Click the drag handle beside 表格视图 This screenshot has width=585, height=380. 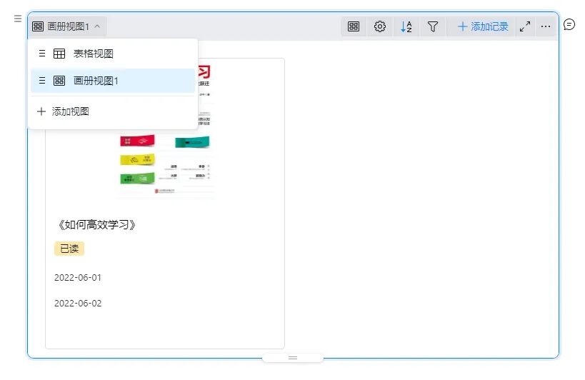pos(42,54)
